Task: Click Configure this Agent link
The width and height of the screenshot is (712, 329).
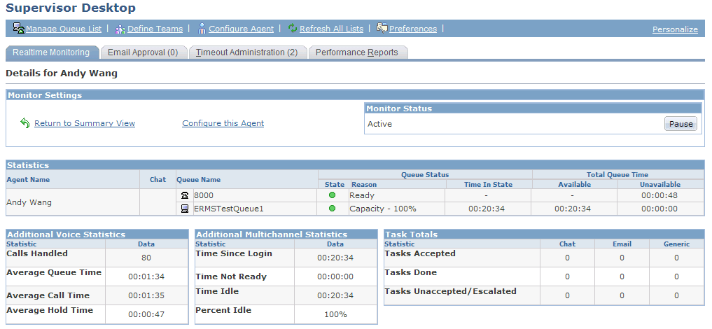Action: (x=223, y=123)
